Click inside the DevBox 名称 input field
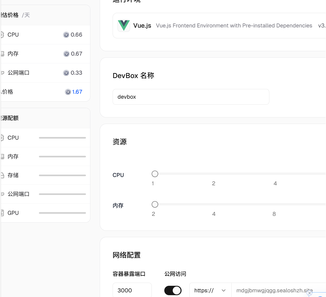Image resolution: width=326 pixels, height=297 pixels. click(x=191, y=97)
